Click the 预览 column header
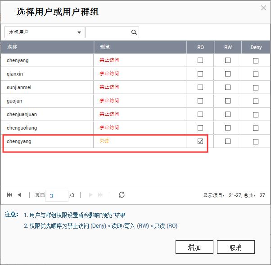Screen dimensions: 271x265 [140, 47]
